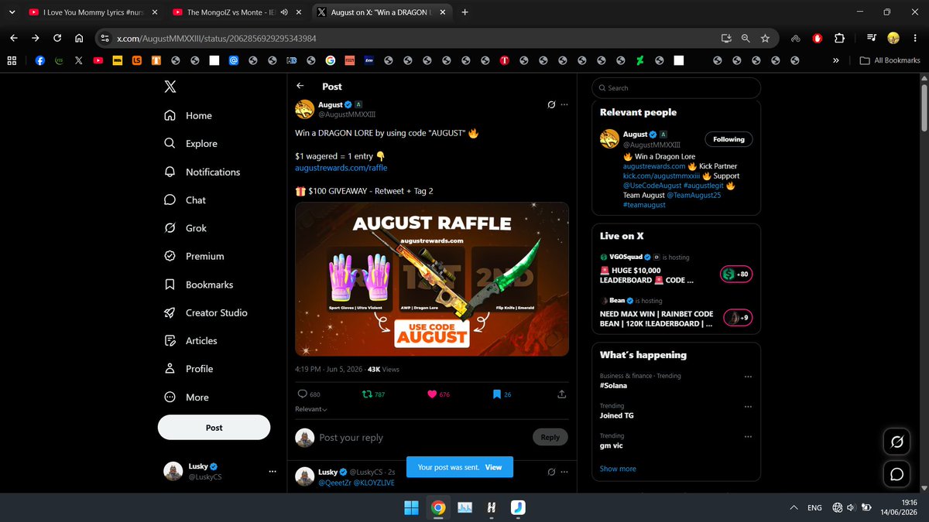Expand the More sidebar menu
Image resolution: width=929 pixels, height=522 pixels.
[x=187, y=397]
